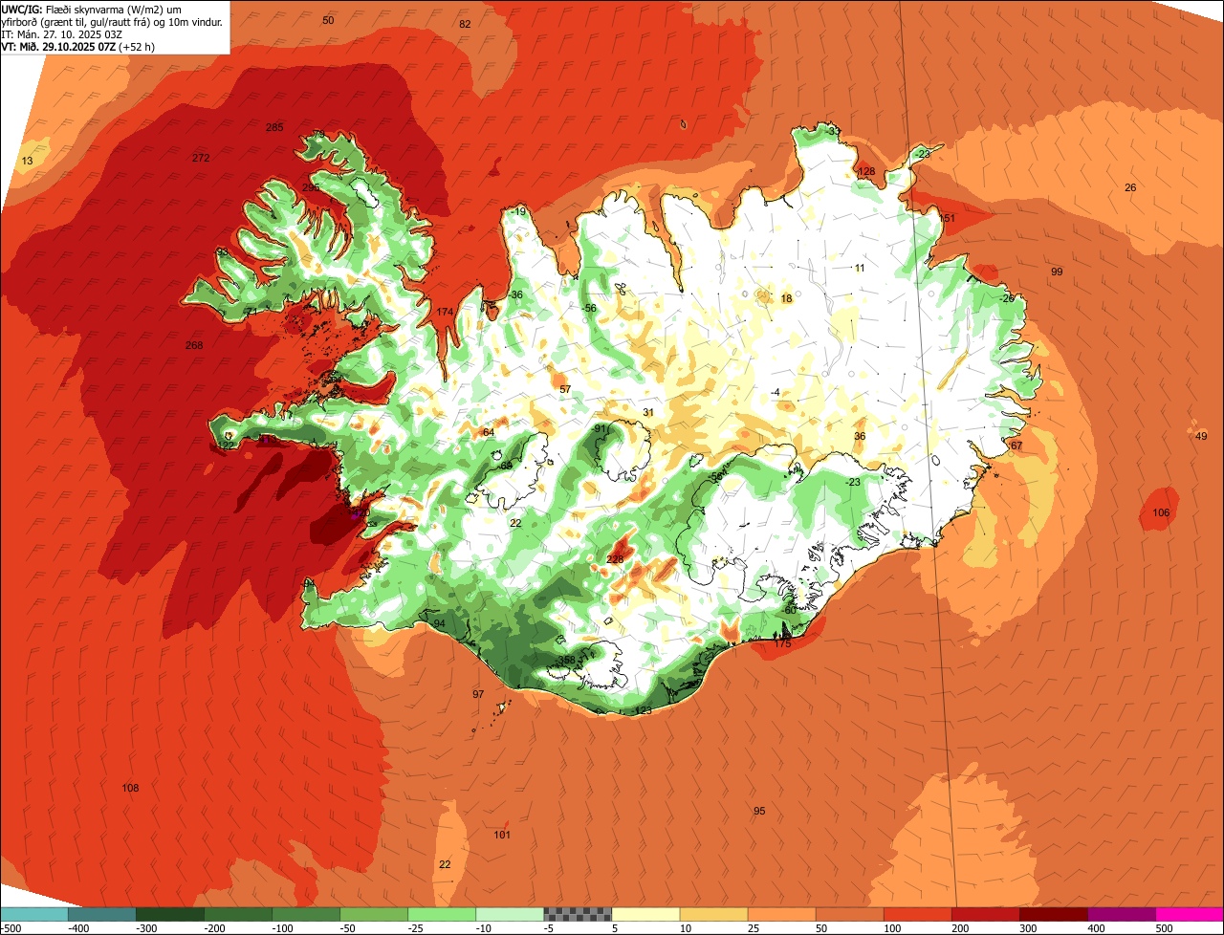
Task: Pick the green -100 to -50 legend swatch
Action: pyautogui.click(x=306, y=914)
